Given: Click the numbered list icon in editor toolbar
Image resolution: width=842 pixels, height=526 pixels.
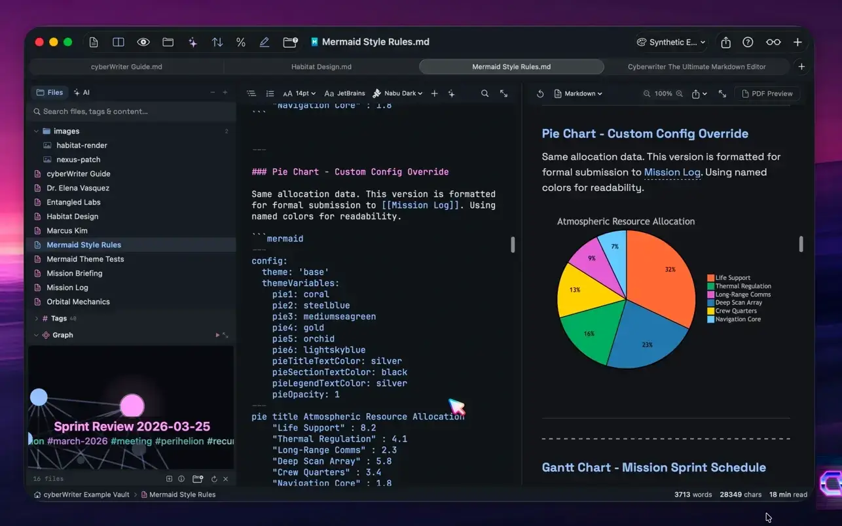Looking at the screenshot, I should [x=270, y=94].
